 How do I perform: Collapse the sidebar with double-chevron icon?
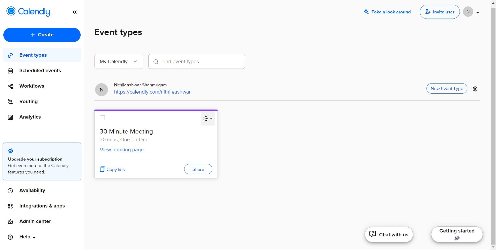(75, 12)
